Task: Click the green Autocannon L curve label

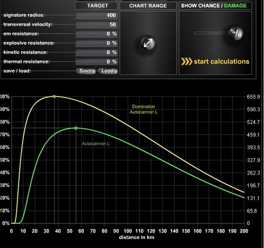Action: tap(96, 143)
